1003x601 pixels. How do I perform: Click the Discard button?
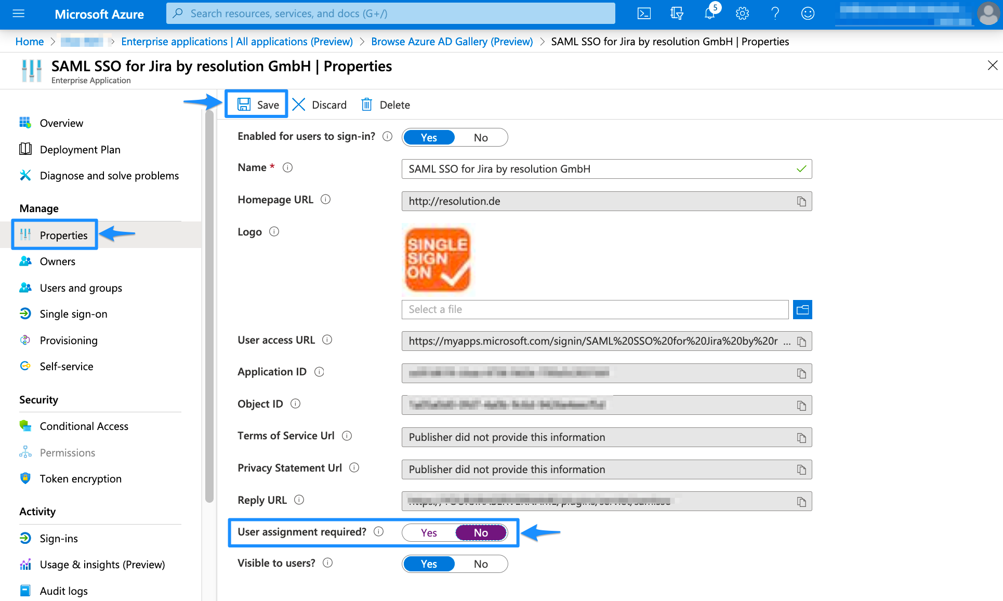tap(320, 105)
